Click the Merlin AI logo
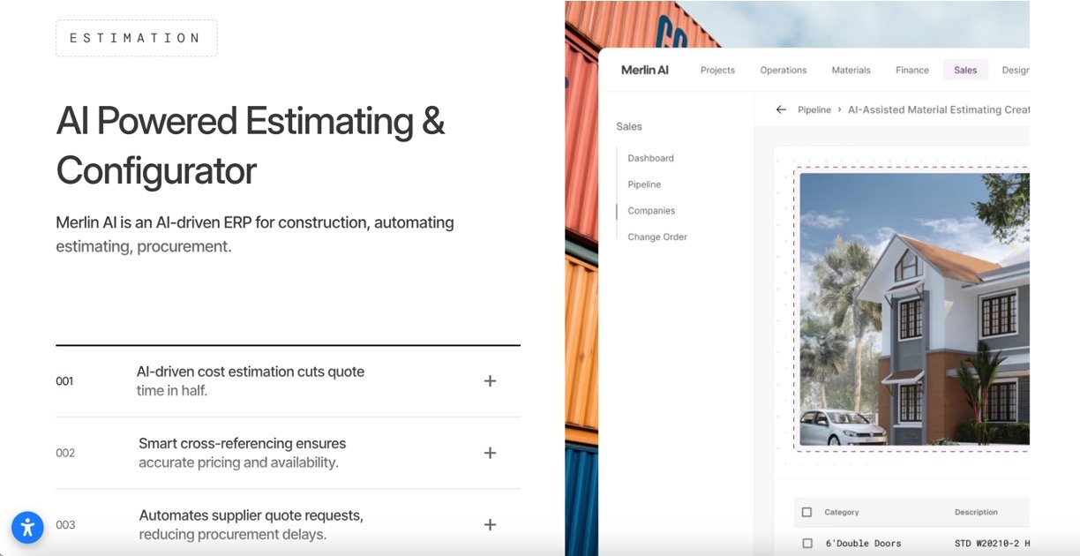 coord(644,71)
